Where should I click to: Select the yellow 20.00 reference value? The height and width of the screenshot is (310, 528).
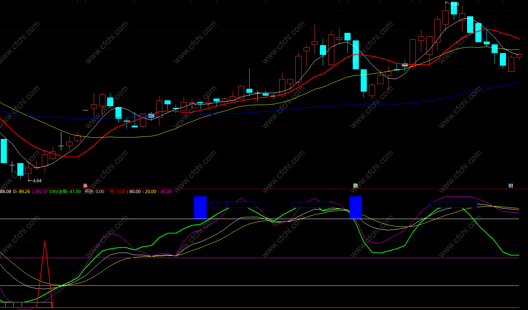coord(151,192)
